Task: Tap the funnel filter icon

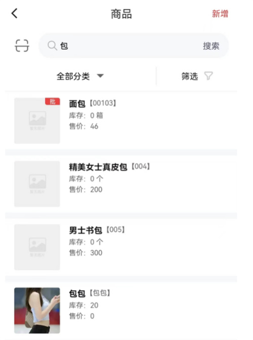Action: click(208, 76)
